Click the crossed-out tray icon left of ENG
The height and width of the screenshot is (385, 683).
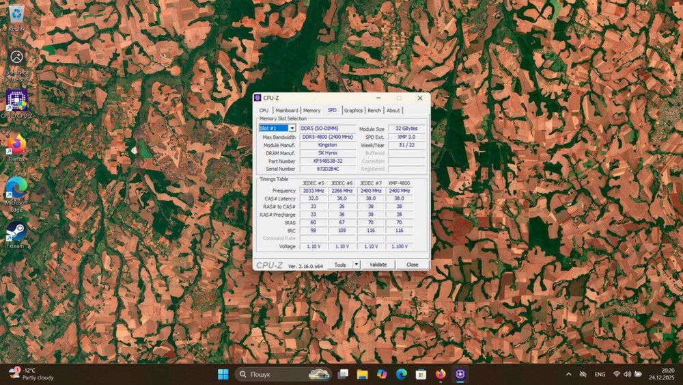point(583,374)
